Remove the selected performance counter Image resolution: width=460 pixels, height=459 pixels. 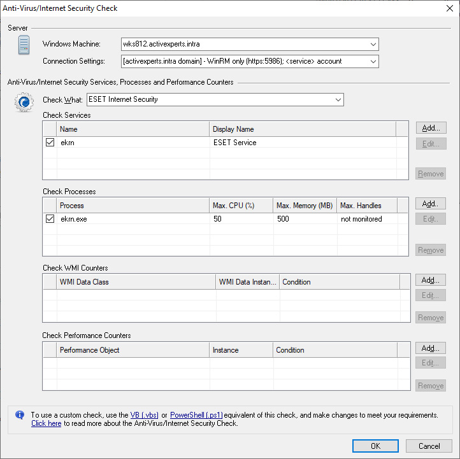tap(431, 385)
